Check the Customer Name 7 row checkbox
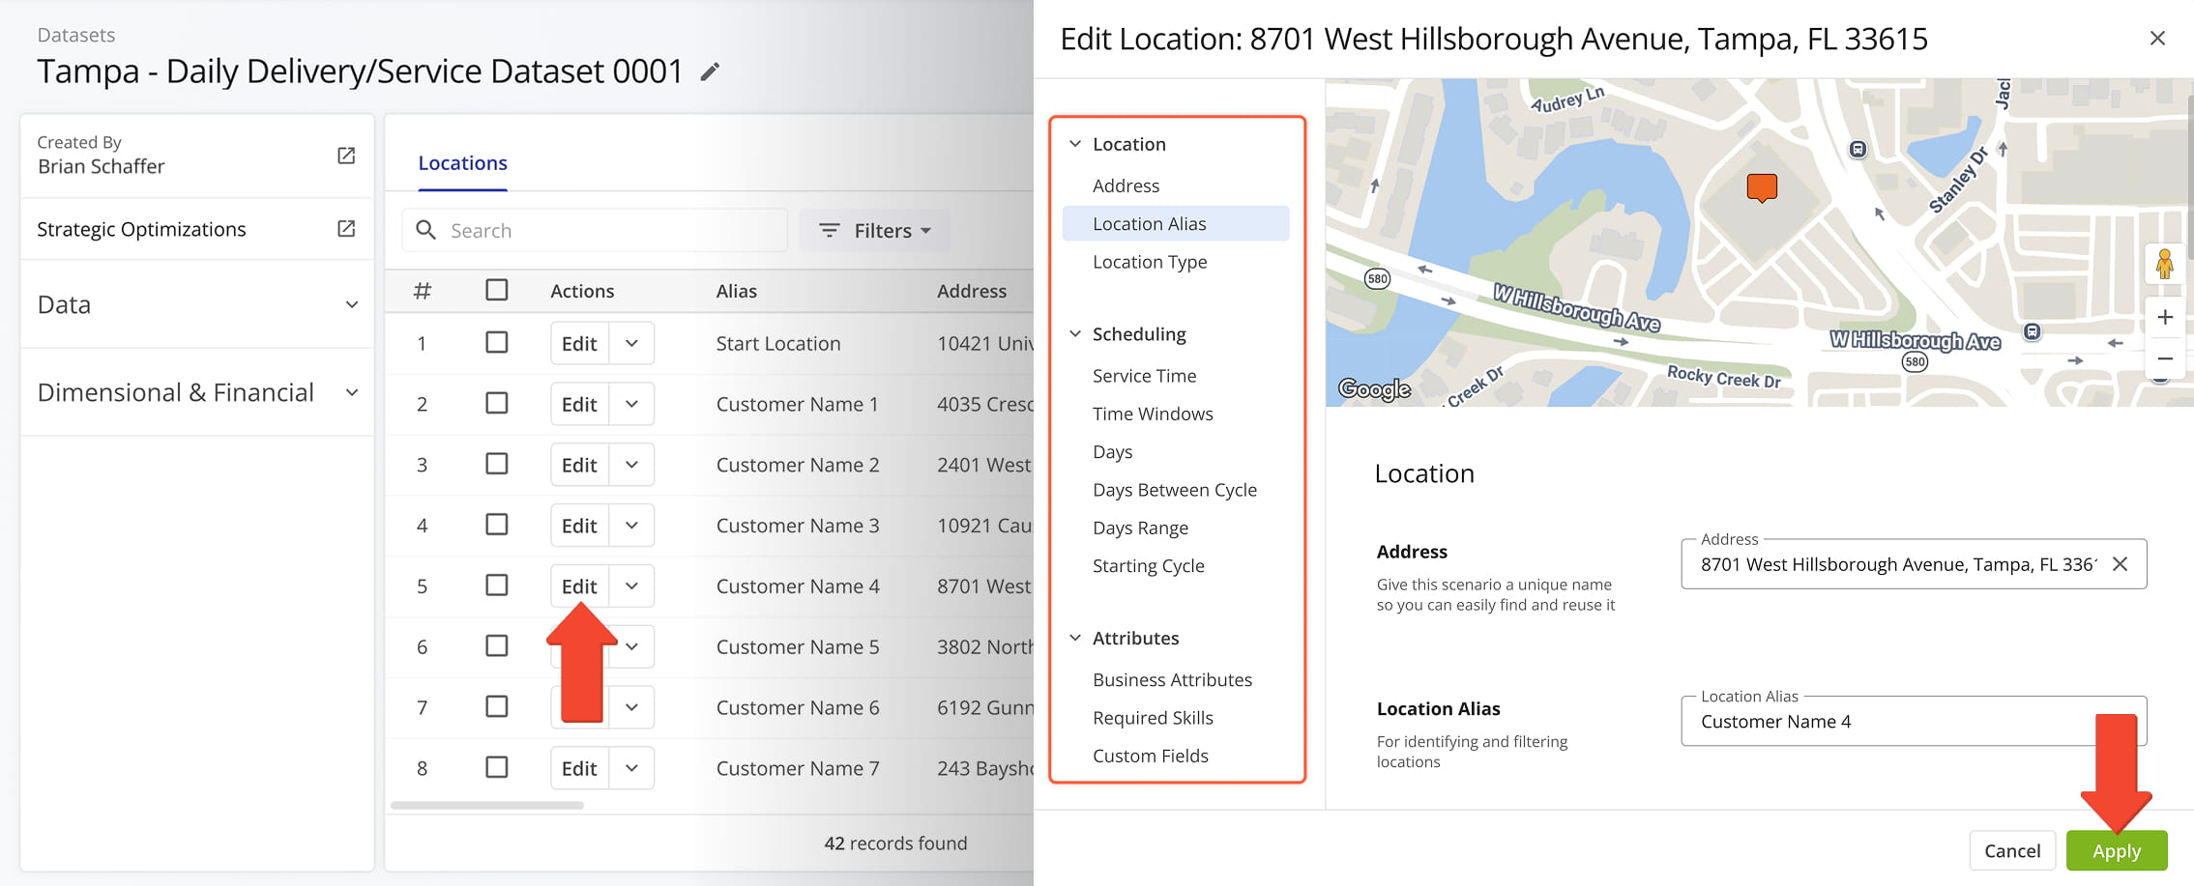Image resolution: width=2194 pixels, height=886 pixels. (497, 767)
